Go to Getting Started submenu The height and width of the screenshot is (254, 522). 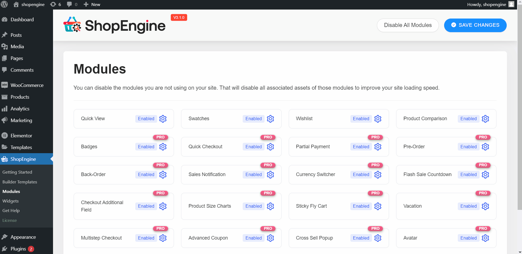click(x=17, y=172)
